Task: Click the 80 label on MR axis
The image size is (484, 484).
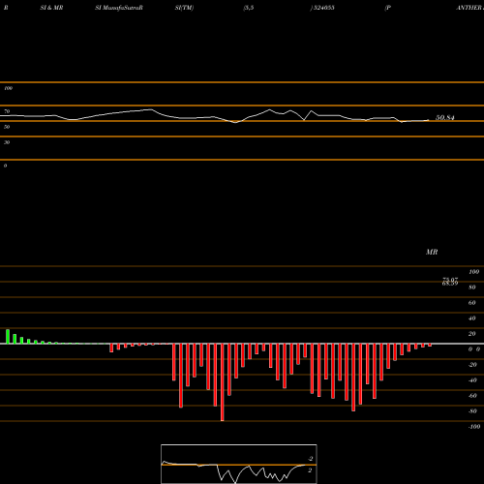Action: coord(472,287)
